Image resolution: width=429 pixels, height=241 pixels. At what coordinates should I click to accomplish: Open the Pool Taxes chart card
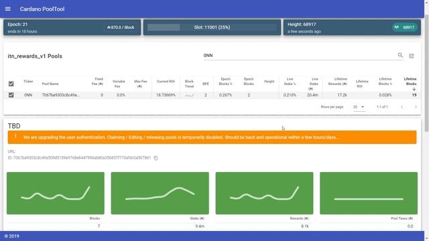(369, 193)
